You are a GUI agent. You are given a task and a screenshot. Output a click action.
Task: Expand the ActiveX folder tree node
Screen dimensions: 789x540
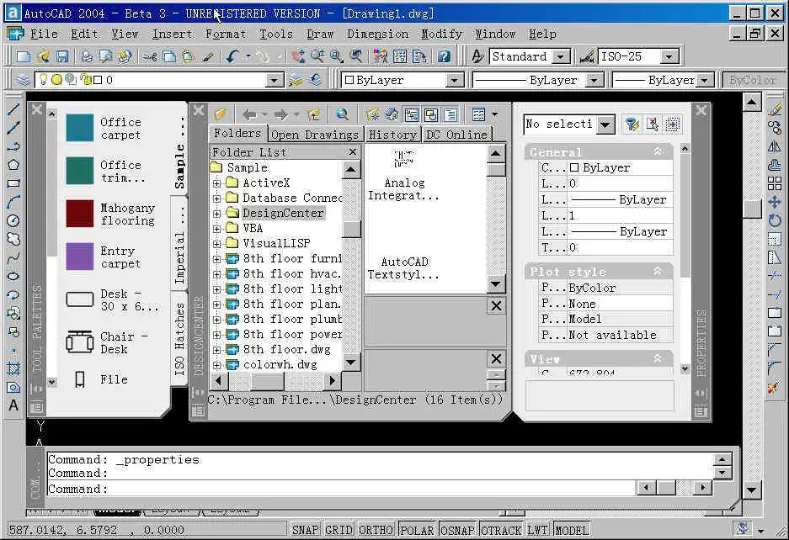(x=216, y=183)
